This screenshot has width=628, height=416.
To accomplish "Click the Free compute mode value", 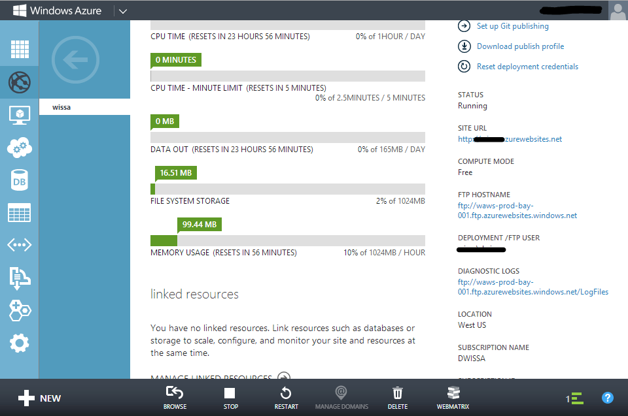I will point(465,172).
